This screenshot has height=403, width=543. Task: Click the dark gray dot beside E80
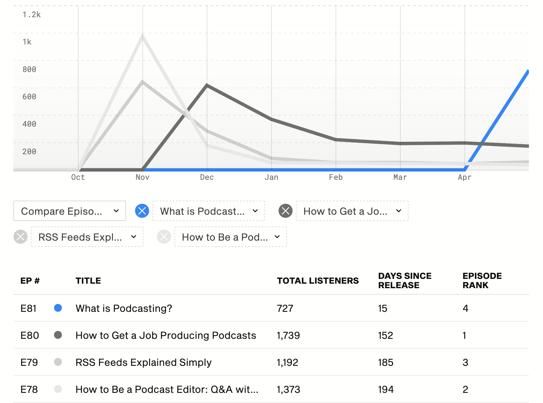[58, 335]
